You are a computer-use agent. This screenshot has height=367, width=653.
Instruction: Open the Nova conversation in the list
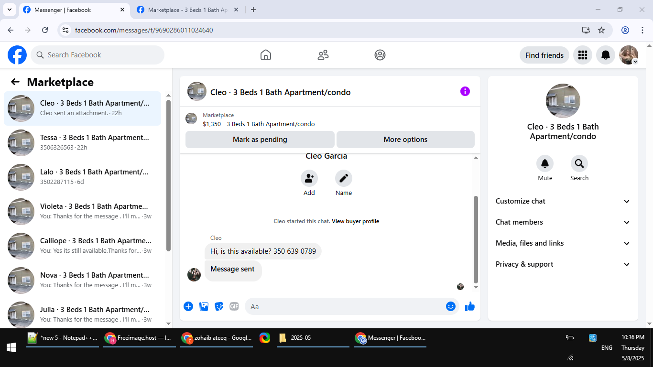click(x=82, y=281)
